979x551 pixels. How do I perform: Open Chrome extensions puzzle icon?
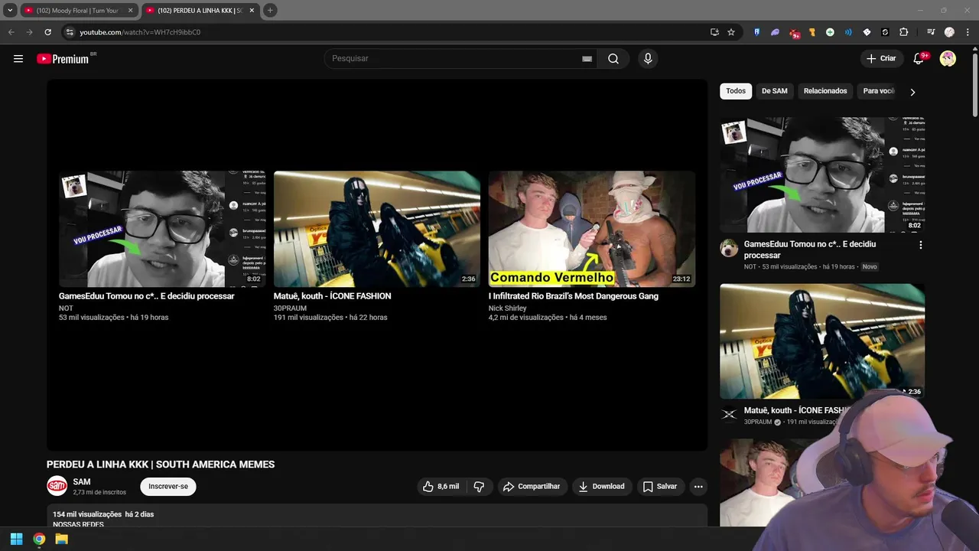[x=903, y=32]
